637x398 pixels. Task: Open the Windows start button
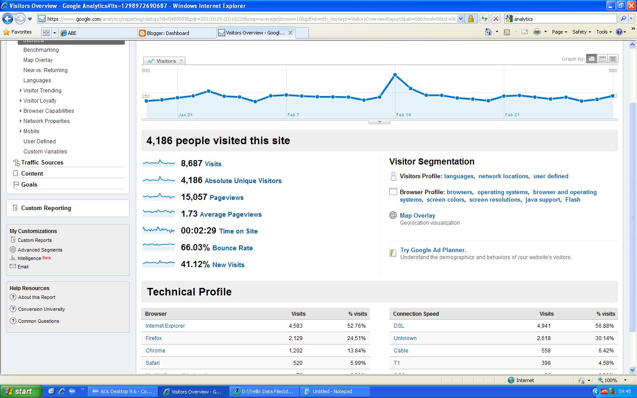pyautogui.click(x=21, y=391)
